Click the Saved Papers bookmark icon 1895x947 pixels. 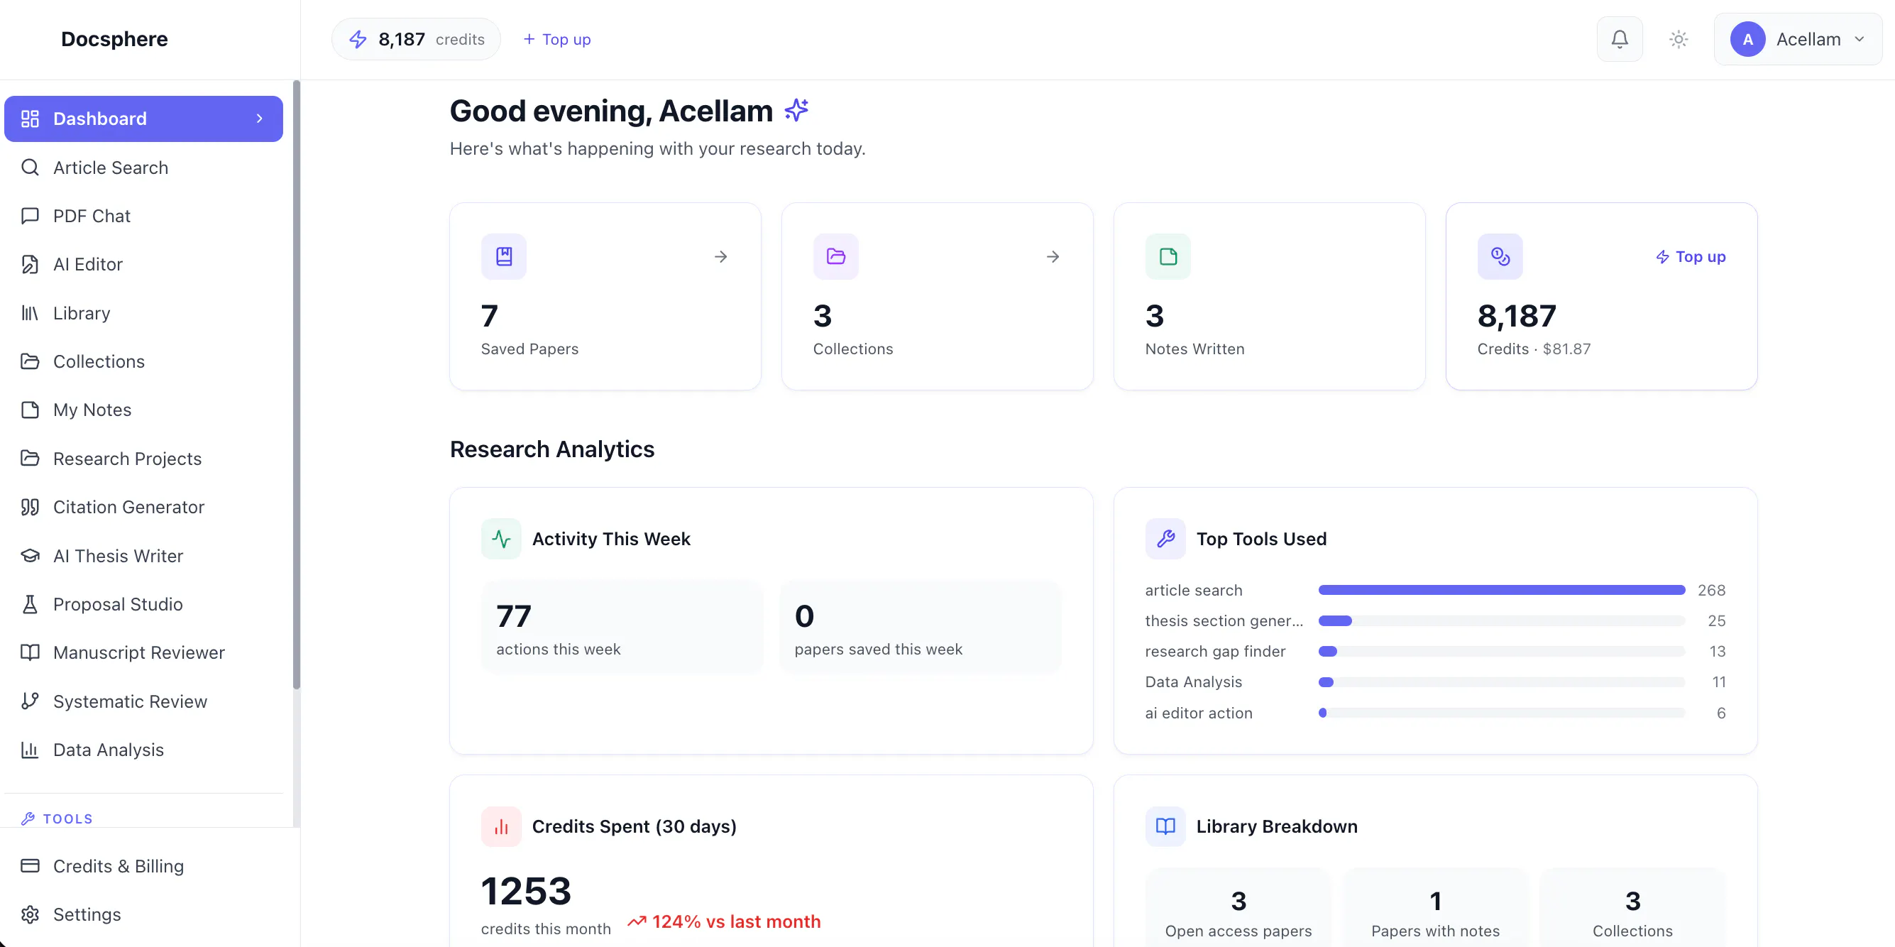pos(504,257)
